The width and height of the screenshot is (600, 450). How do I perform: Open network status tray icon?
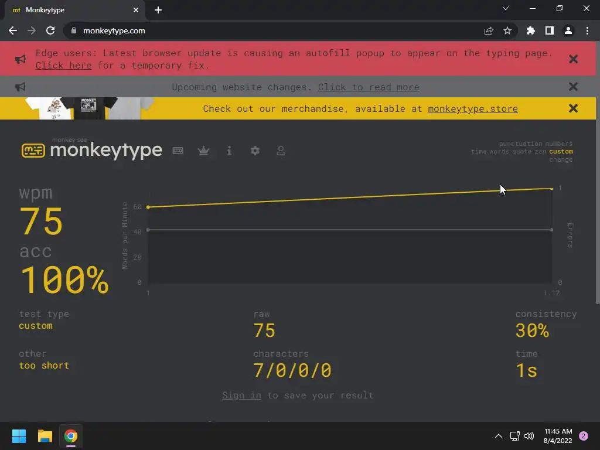point(514,436)
